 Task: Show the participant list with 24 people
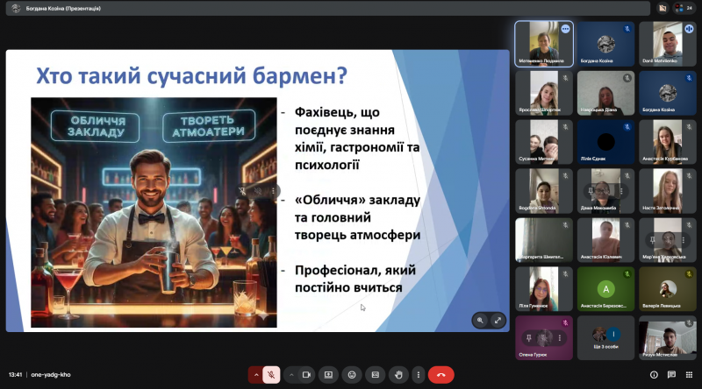tap(683, 8)
